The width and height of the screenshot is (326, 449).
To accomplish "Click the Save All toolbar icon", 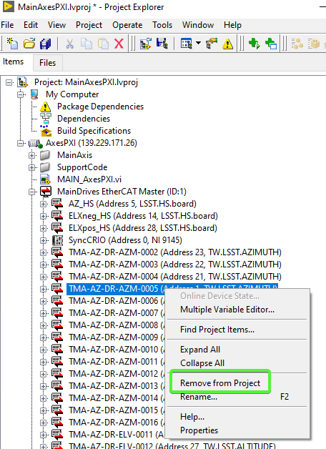I will pyautogui.click(x=46, y=44).
